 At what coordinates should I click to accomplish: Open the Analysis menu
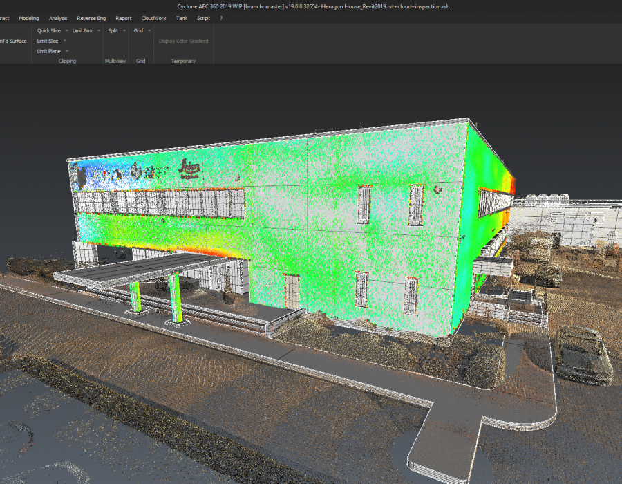(58, 18)
